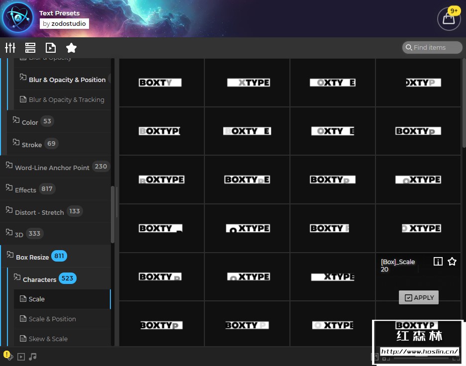Open info for [Box]_Scale 20 preset

pos(438,262)
